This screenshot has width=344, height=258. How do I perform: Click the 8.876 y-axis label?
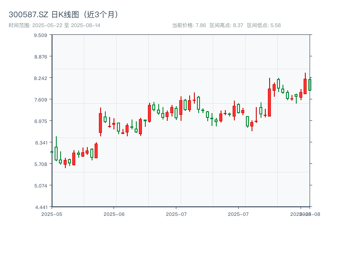pyautogui.click(x=40, y=56)
